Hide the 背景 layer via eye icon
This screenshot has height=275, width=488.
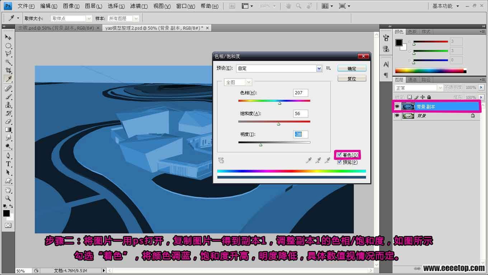[x=397, y=116]
